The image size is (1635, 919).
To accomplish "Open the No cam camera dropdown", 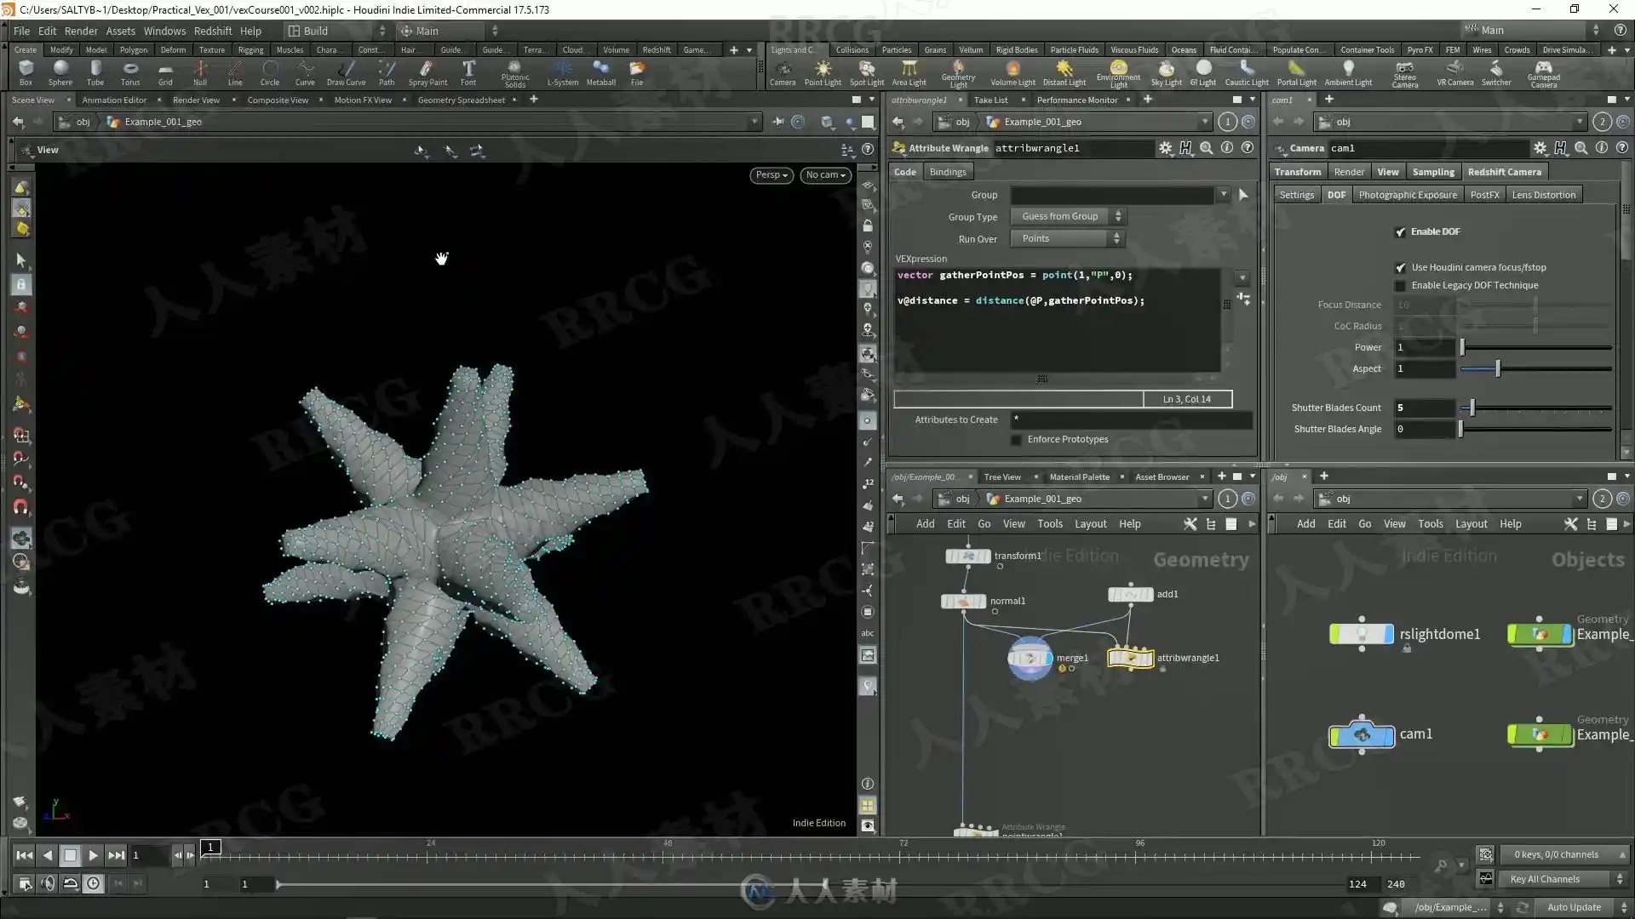I will coord(825,174).
